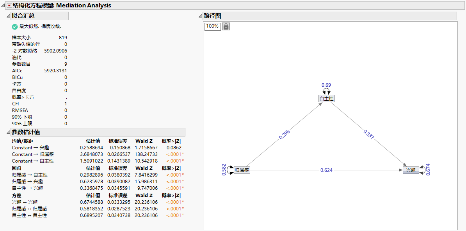Click the 100% zoom field
The image size is (466, 231).
click(212, 26)
